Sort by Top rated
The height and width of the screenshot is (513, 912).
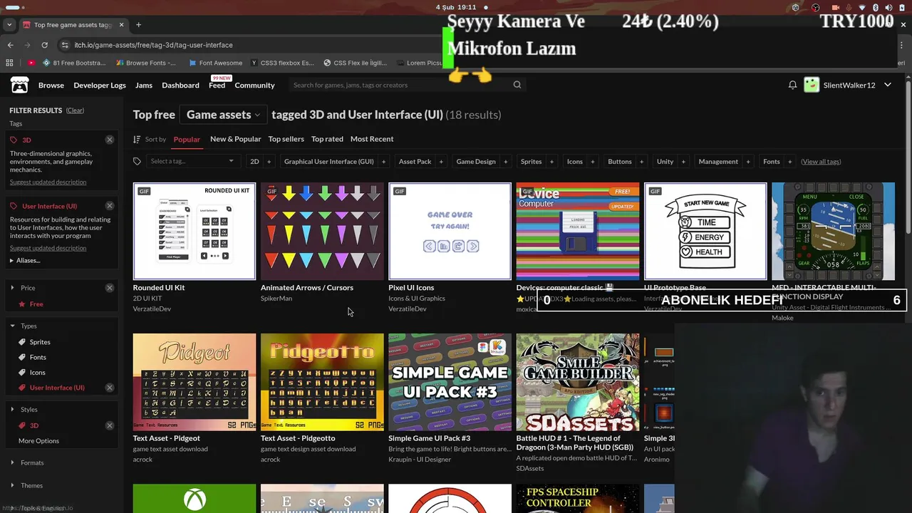[327, 139]
